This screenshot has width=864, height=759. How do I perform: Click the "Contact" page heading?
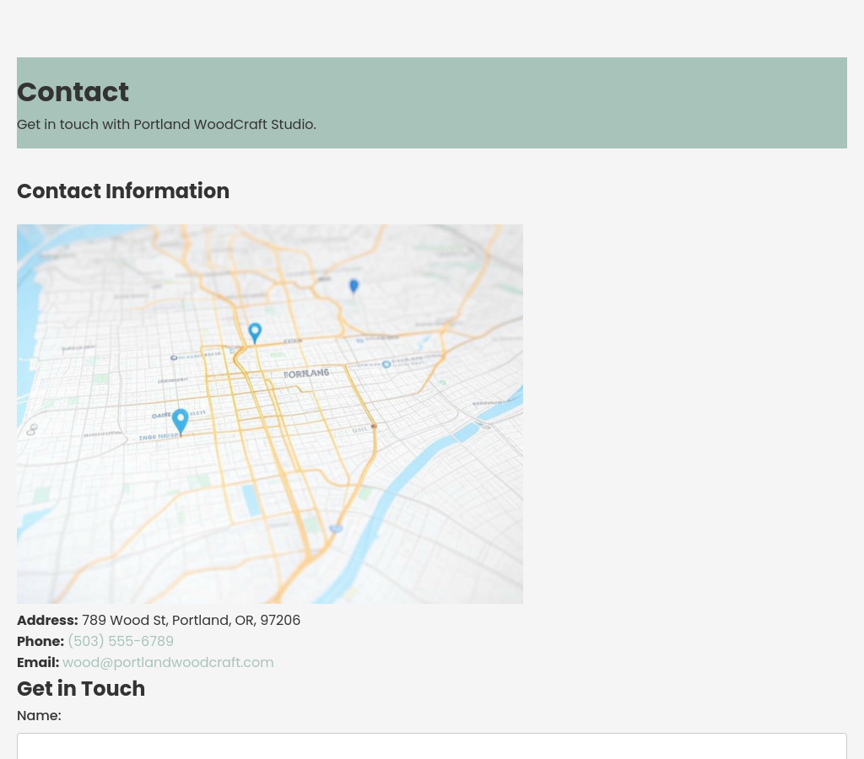click(73, 92)
